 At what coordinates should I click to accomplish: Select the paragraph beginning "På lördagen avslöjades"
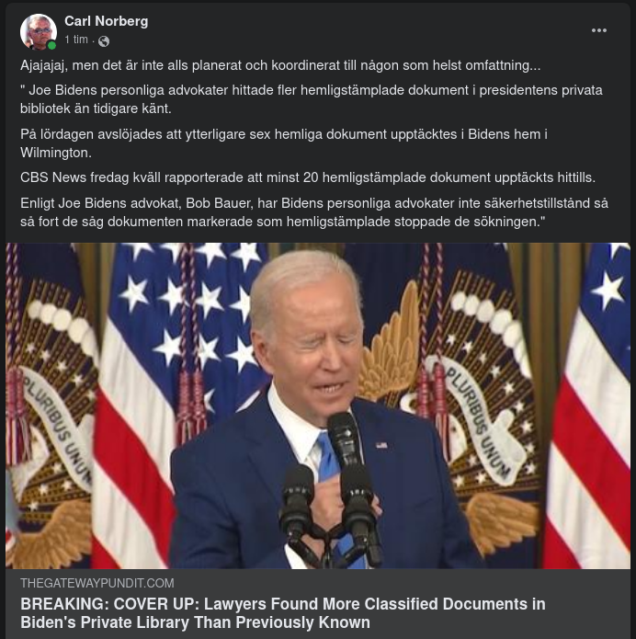[x=283, y=143]
